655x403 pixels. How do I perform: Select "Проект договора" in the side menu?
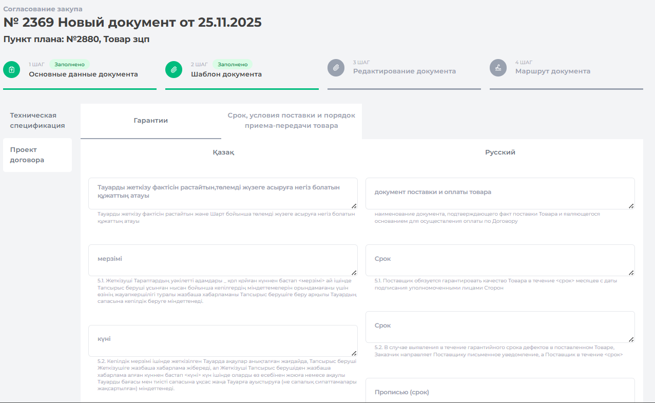coord(37,155)
